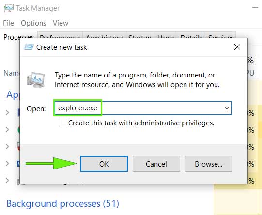Image resolution: width=262 pixels, height=215 pixels.
Task: Open the Options menu
Action: coord(33,23)
